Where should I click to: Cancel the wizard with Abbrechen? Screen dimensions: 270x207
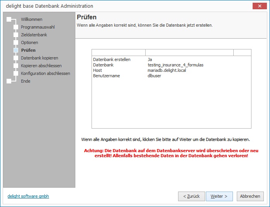(250, 196)
